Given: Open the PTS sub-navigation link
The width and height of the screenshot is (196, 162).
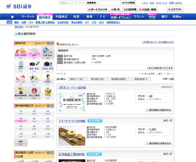Looking at the screenshot, I should point(31,22).
